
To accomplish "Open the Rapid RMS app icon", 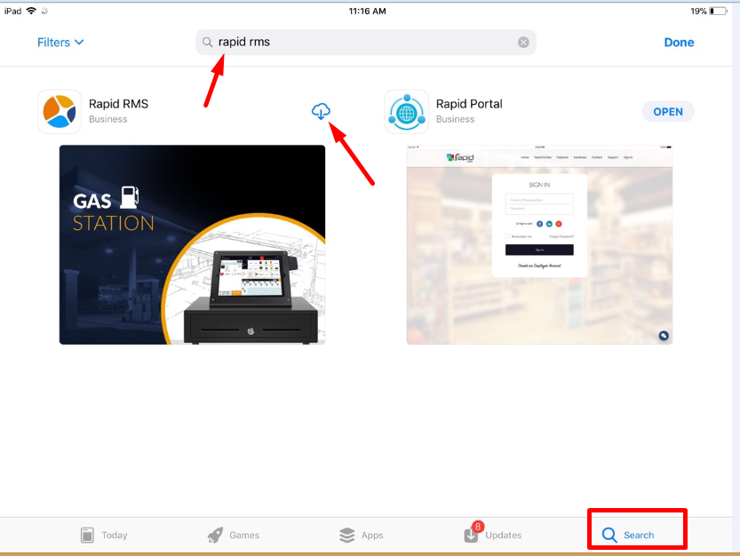I will pos(60,112).
